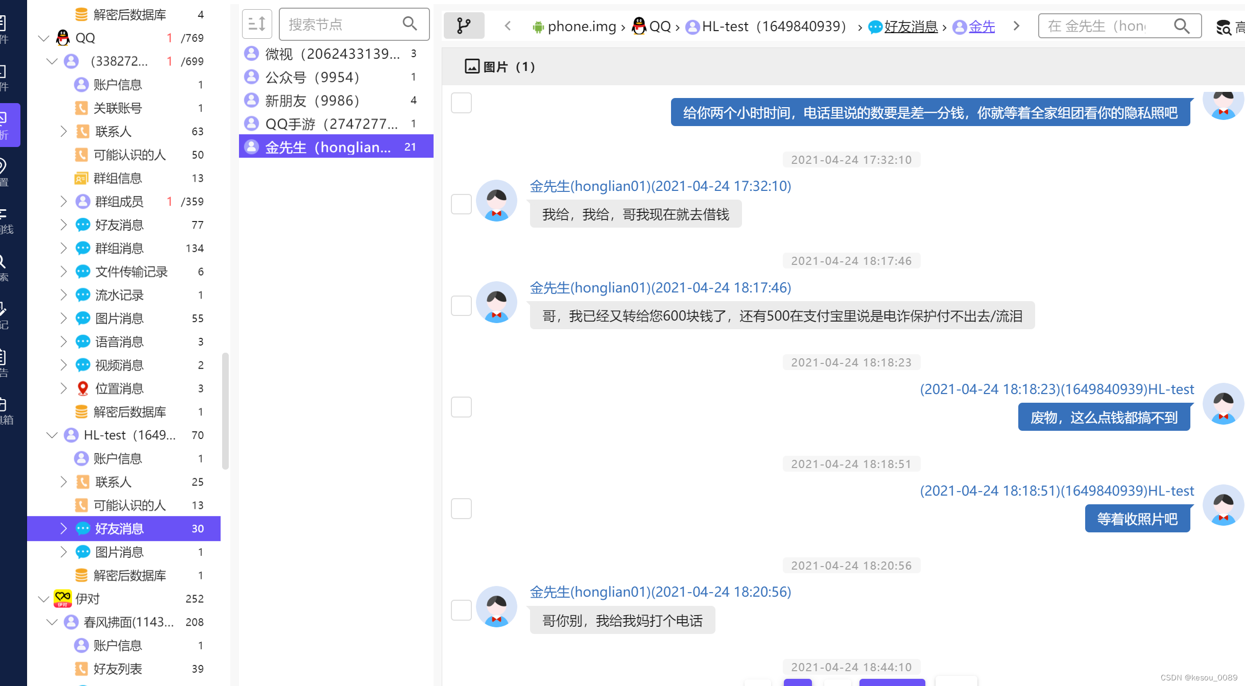This screenshot has width=1245, height=686.
Task: Click the back arrow in breadcrumb bar
Action: 507,26
